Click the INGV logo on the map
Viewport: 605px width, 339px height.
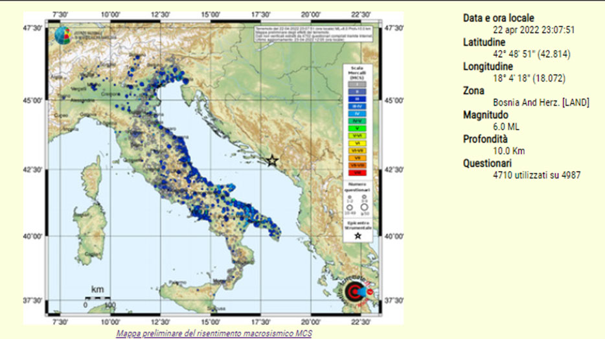point(62,35)
